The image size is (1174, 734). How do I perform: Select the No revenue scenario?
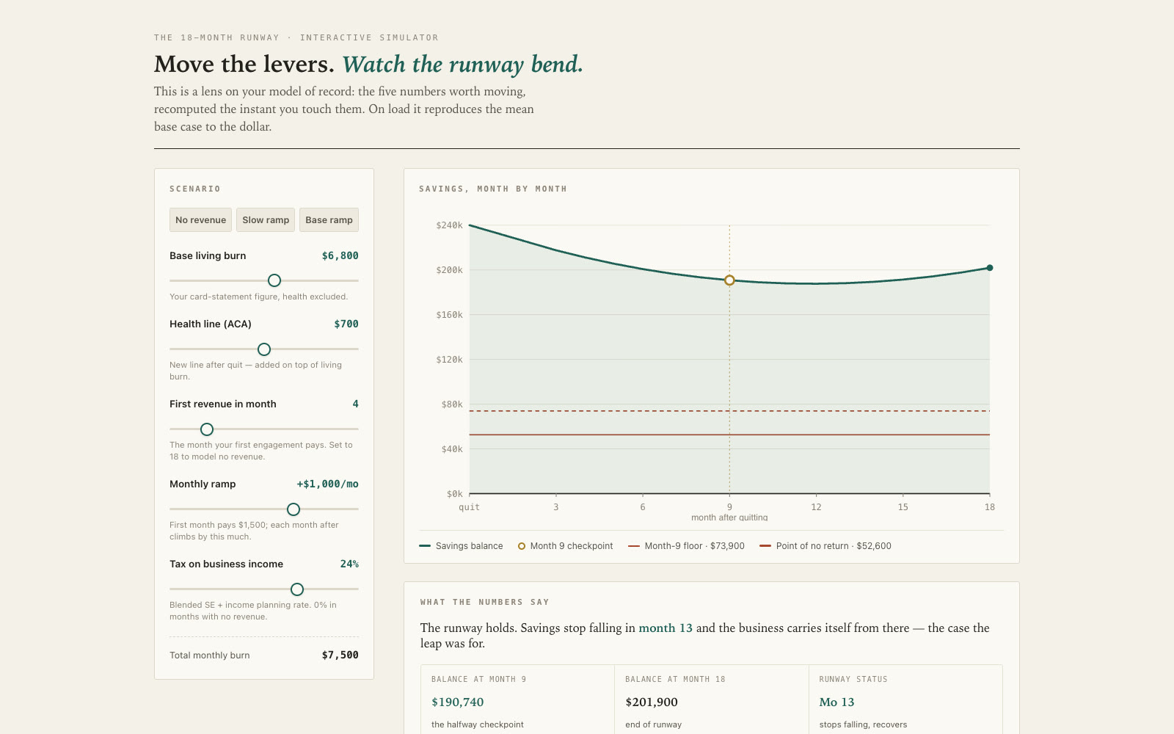click(x=200, y=220)
